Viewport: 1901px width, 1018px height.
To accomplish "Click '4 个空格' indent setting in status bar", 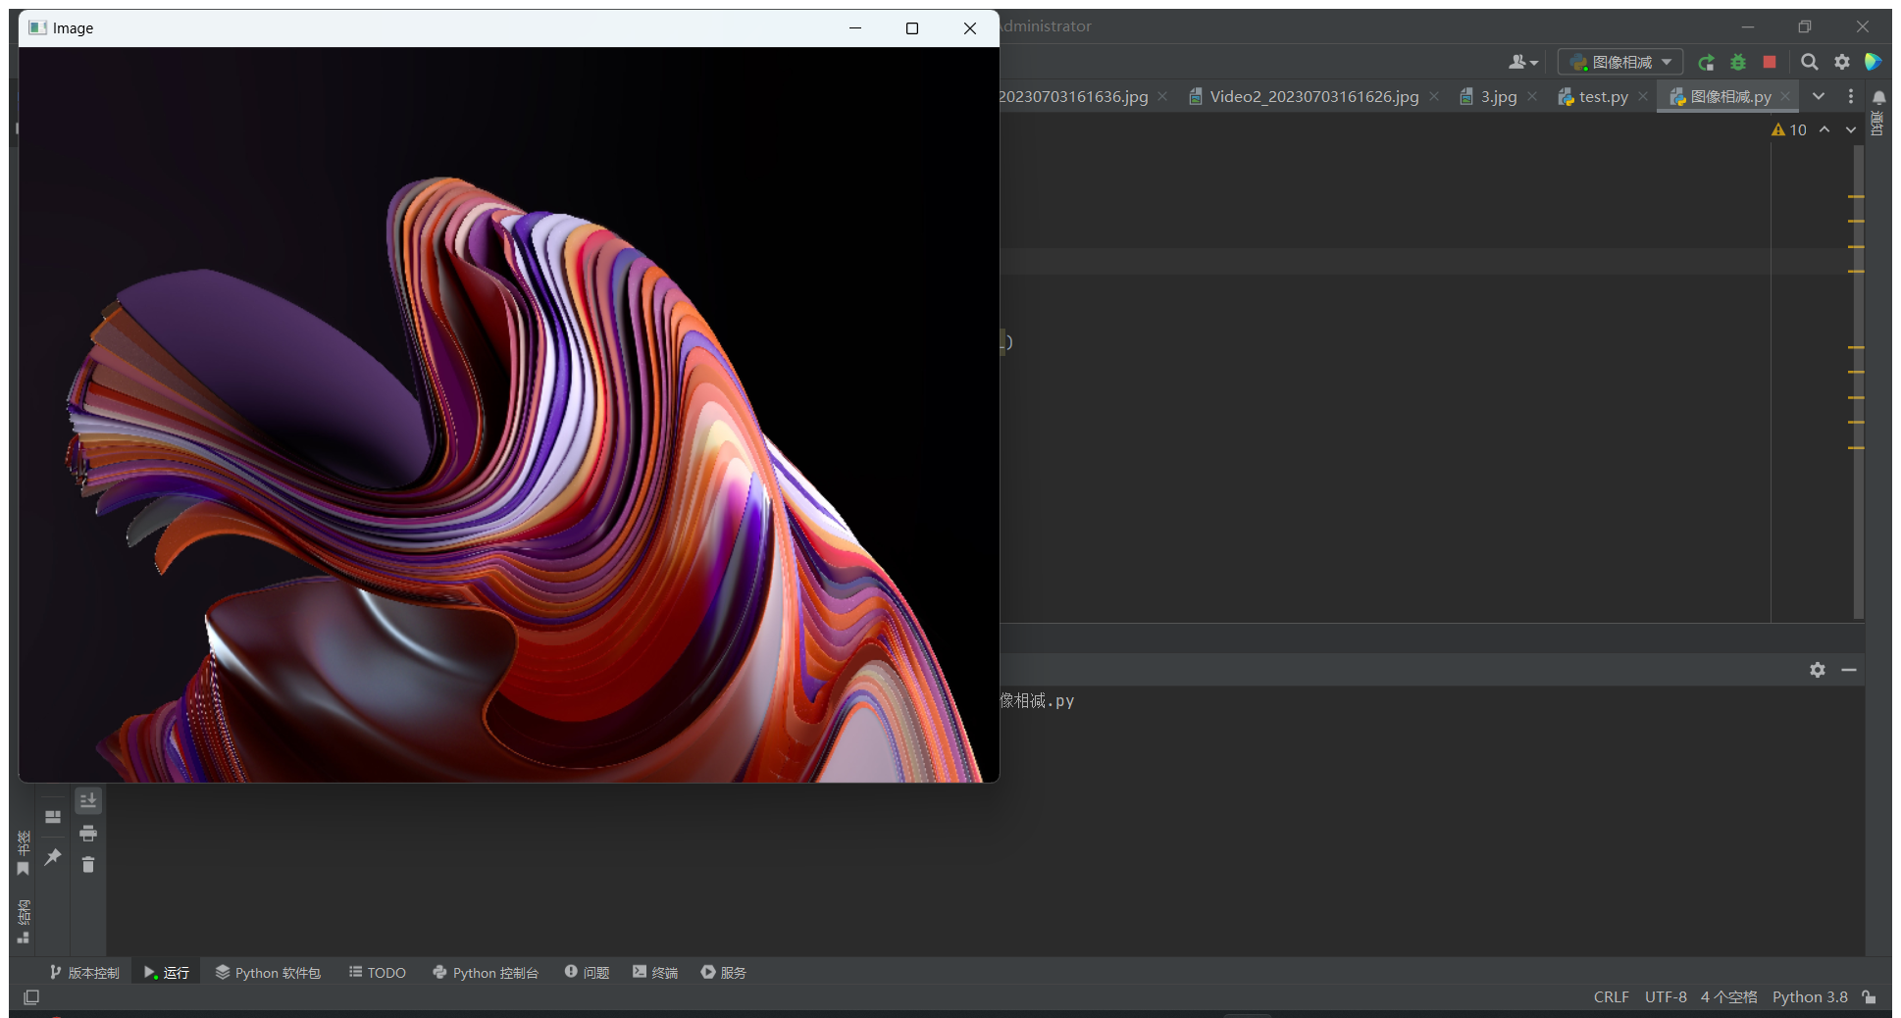I will click(x=1728, y=997).
